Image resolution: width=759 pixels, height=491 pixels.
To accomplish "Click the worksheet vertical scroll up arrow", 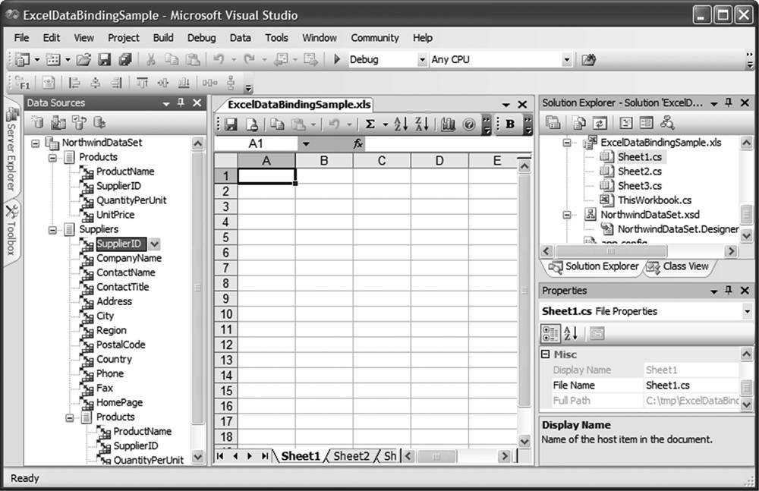I will [x=524, y=166].
